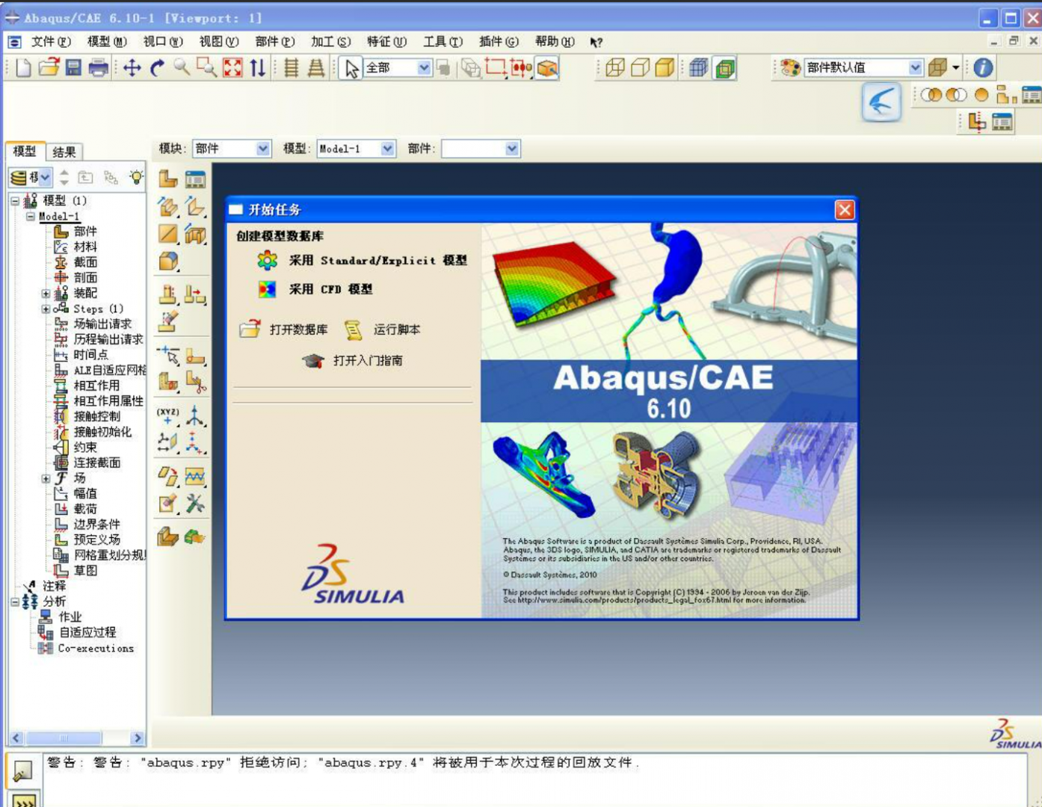Select the Box zoom tool
This screenshot has height=807, width=1042.
point(206,68)
